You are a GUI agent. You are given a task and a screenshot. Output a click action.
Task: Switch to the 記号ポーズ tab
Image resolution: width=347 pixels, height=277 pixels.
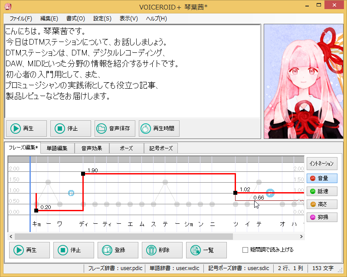click(161, 148)
